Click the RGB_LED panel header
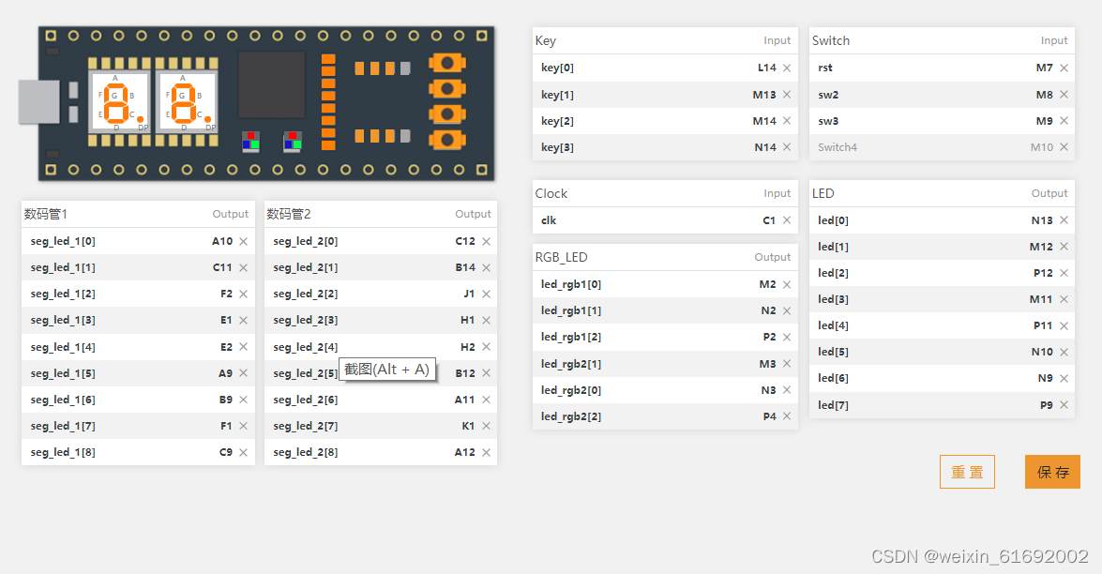 pos(665,257)
